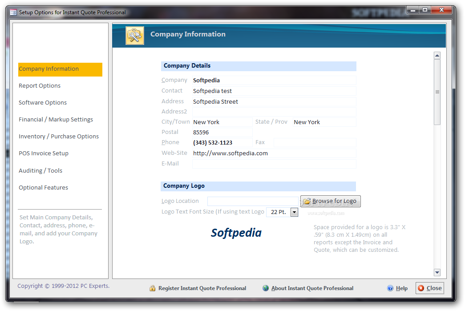The height and width of the screenshot is (311, 465).
Task: Open Software Options in the sidebar
Action: pyautogui.click(x=43, y=103)
